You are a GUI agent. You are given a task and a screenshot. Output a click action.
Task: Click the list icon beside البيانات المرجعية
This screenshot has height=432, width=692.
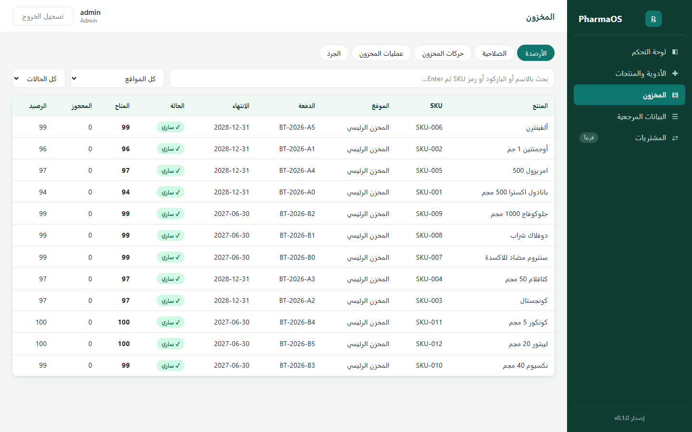click(675, 117)
